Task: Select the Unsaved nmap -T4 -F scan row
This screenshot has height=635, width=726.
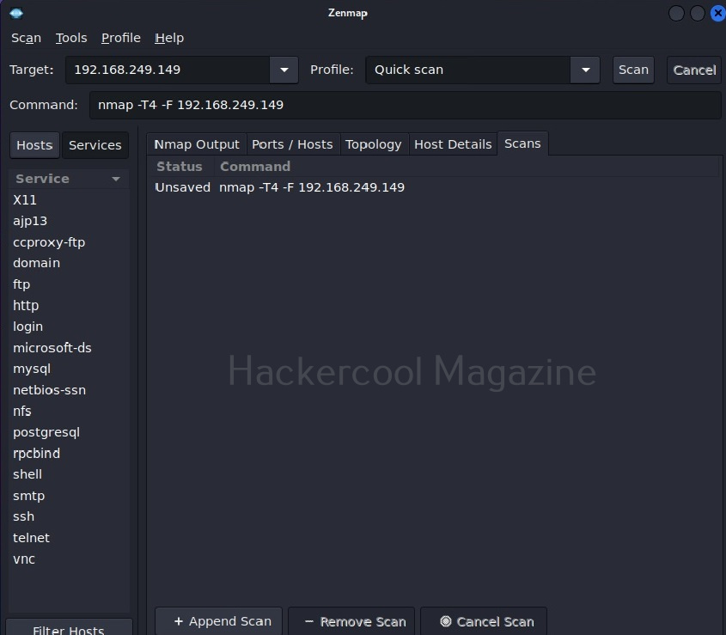Action: click(x=433, y=187)
